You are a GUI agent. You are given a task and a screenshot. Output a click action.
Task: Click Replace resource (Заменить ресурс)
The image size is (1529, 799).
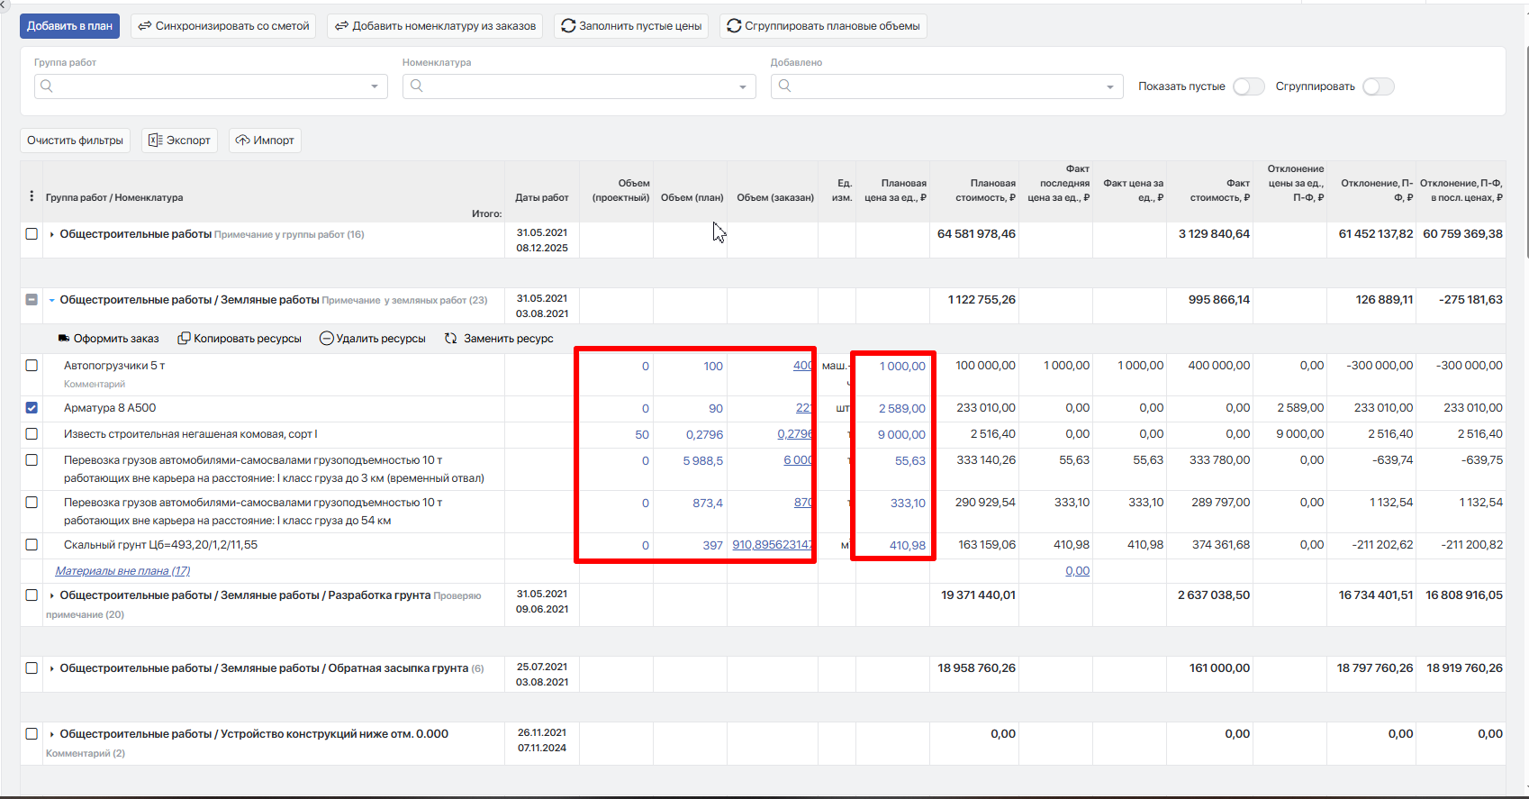click(499, 339)
